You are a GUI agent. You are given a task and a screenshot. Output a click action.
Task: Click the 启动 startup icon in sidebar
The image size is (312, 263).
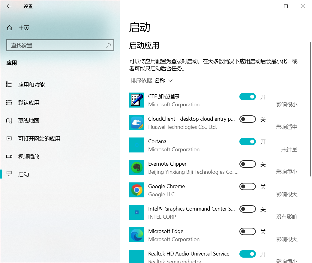click(x=9, y=174)
